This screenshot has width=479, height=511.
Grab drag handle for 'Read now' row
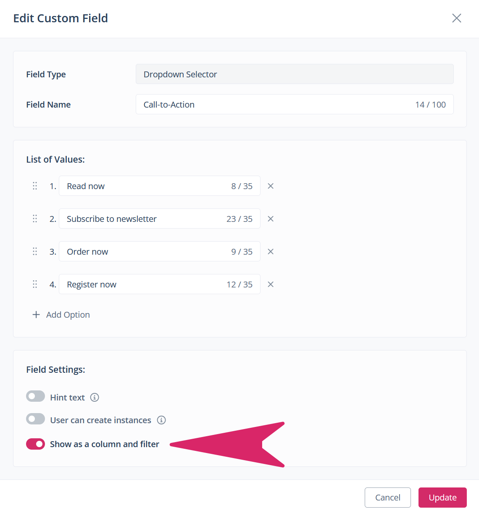tap(35, 186)
